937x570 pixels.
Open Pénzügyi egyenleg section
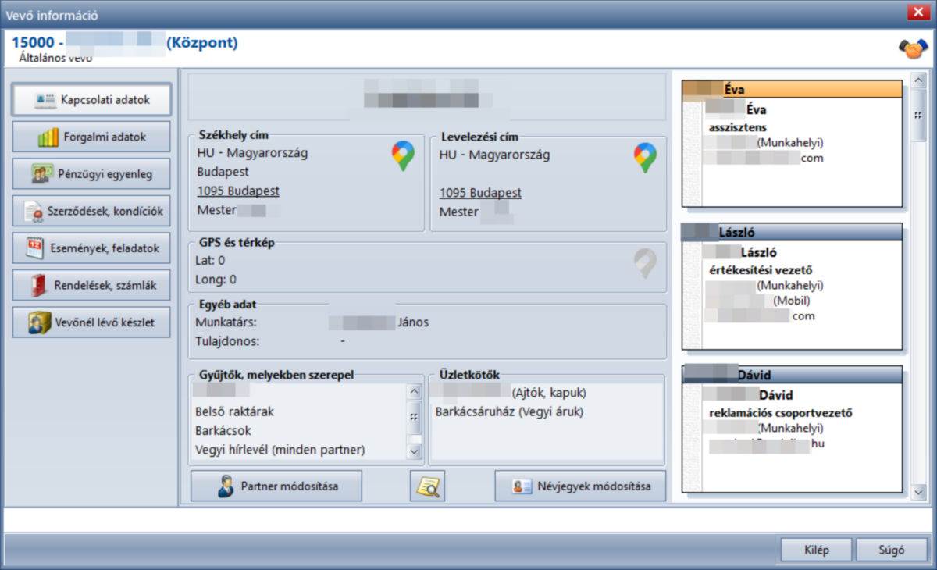coord(91,173)
